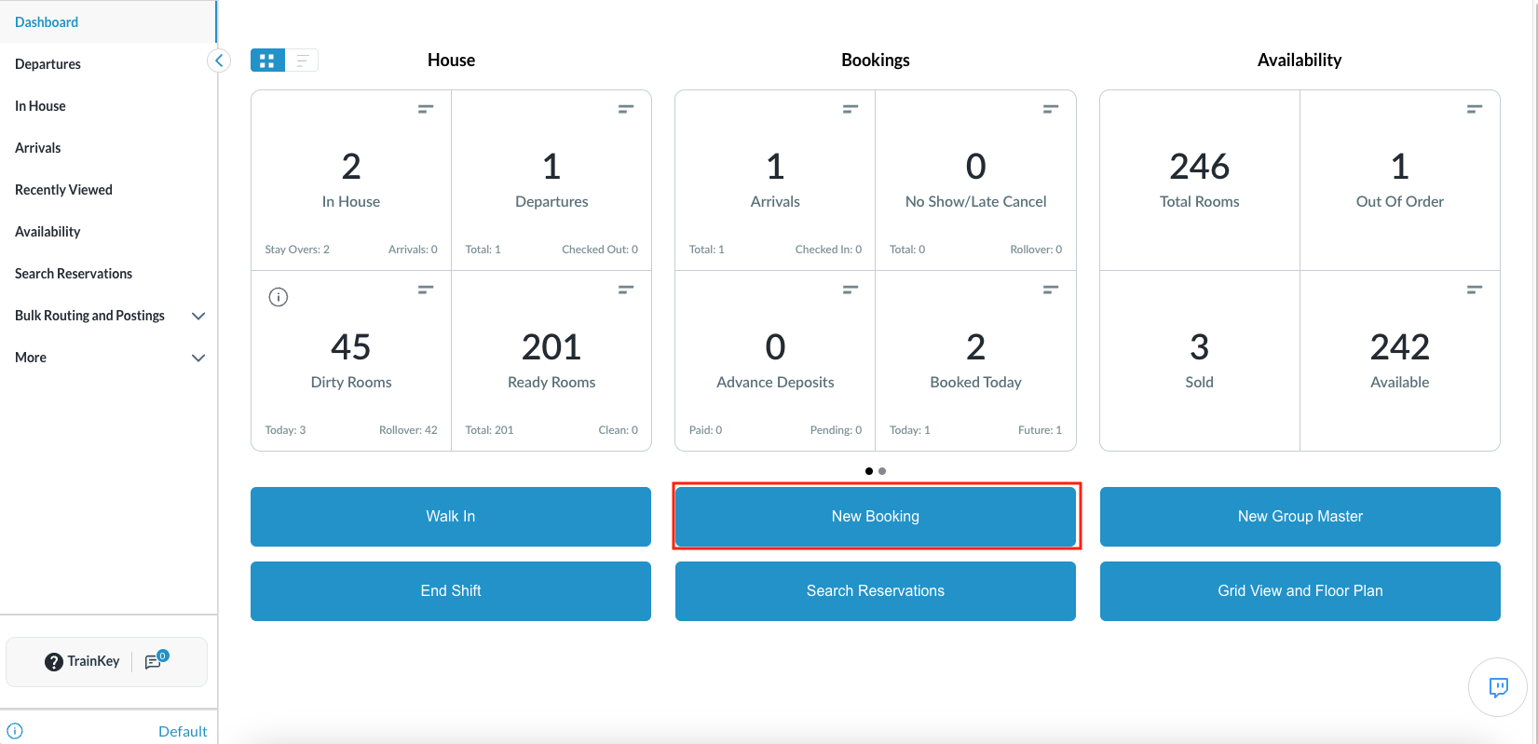Click the New Booking button

click(x=875, y=517)
